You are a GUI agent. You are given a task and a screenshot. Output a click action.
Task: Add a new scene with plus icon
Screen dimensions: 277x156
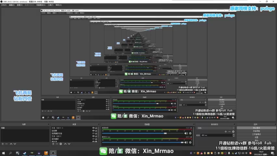tap(3, 144)
